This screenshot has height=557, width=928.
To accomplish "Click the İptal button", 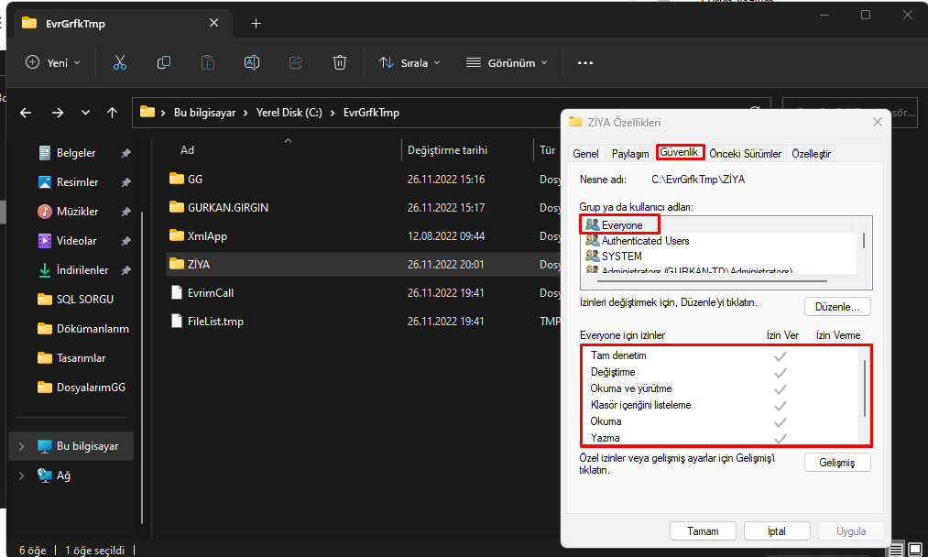I will pyautogui.click(x=777, y=531).
